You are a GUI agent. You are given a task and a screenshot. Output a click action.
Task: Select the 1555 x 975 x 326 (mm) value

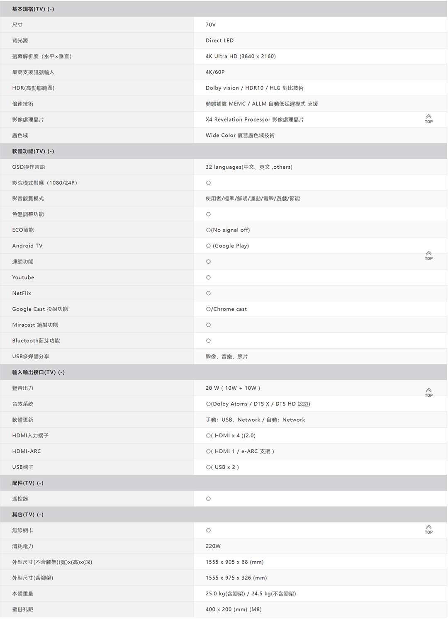point(236,578)
